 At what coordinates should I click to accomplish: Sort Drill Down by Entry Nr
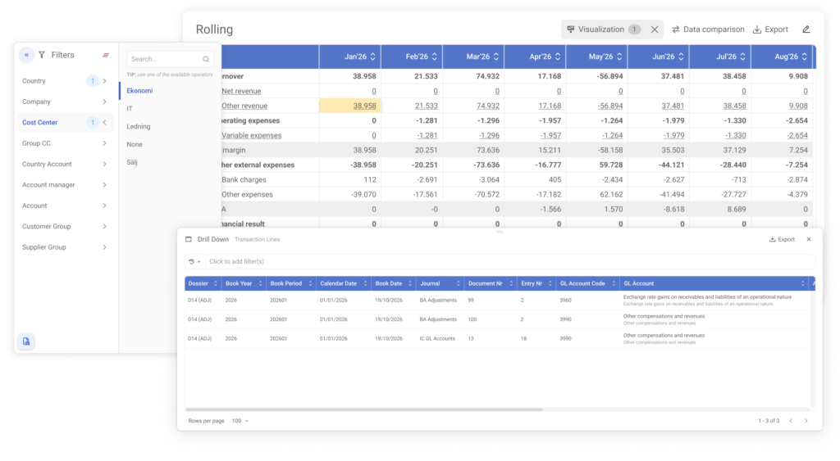coord(550,283)
